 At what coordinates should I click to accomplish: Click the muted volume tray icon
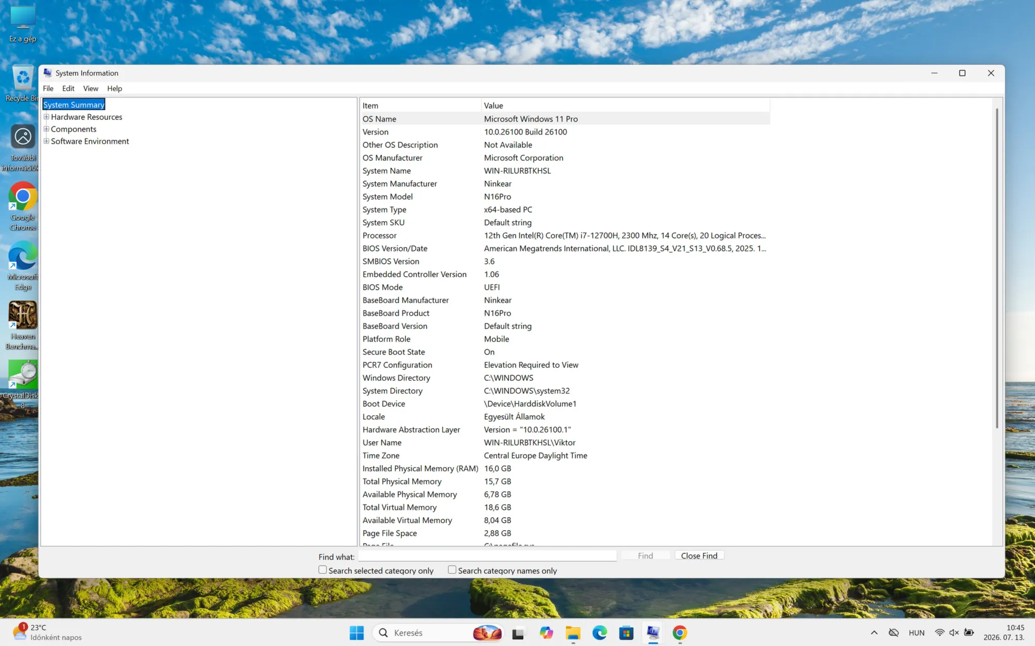[x=954, y=633]
